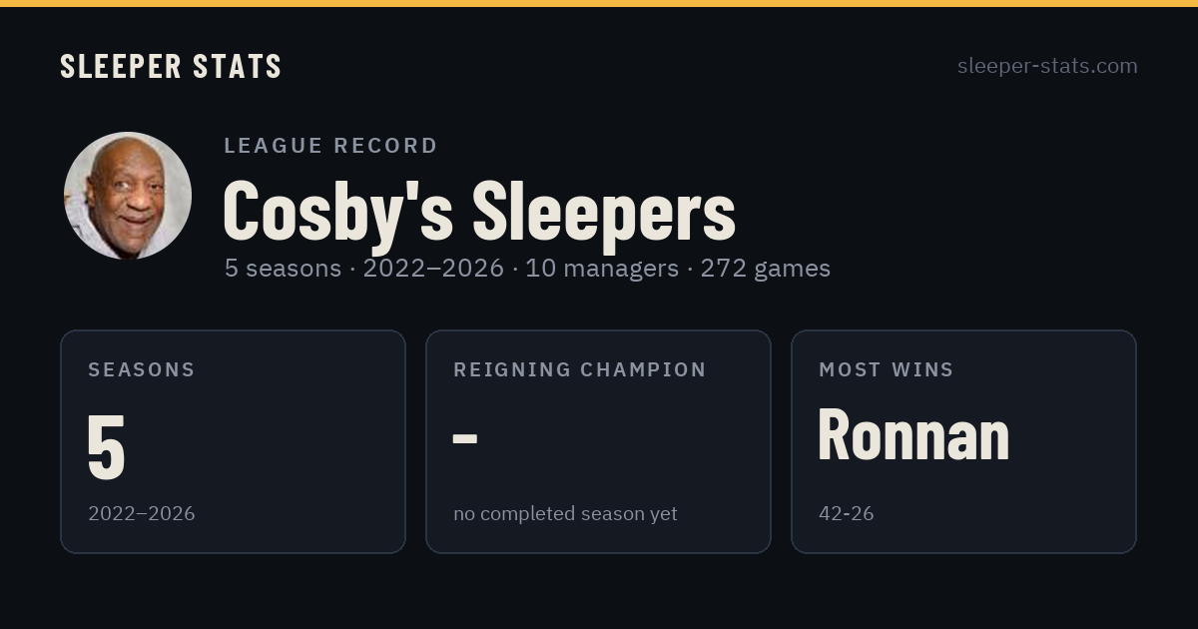Click '10 managers' in the subtitle
Screen dimensions: 1198x629
click(602, 269)
